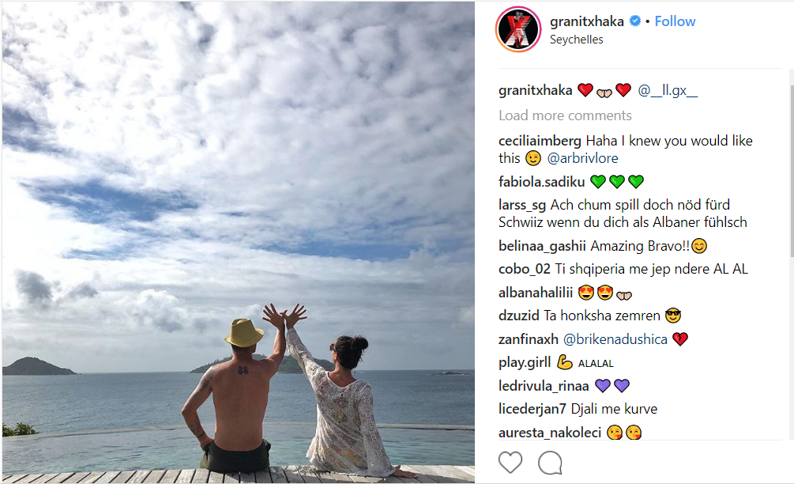Click the beach photo of the couple
794x484 pixels.
(239, 242)
